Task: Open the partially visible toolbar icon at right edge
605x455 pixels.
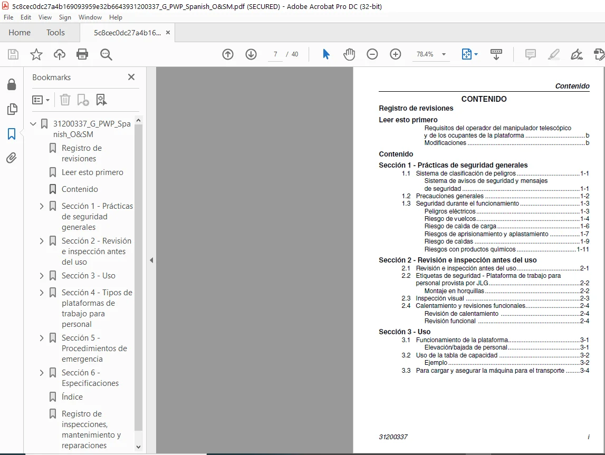Action: (x=600, y=54)
